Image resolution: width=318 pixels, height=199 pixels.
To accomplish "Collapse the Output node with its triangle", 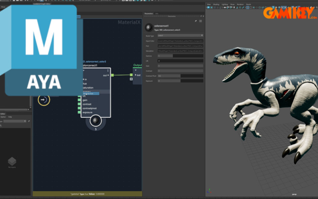I will [x=136, y=70].
